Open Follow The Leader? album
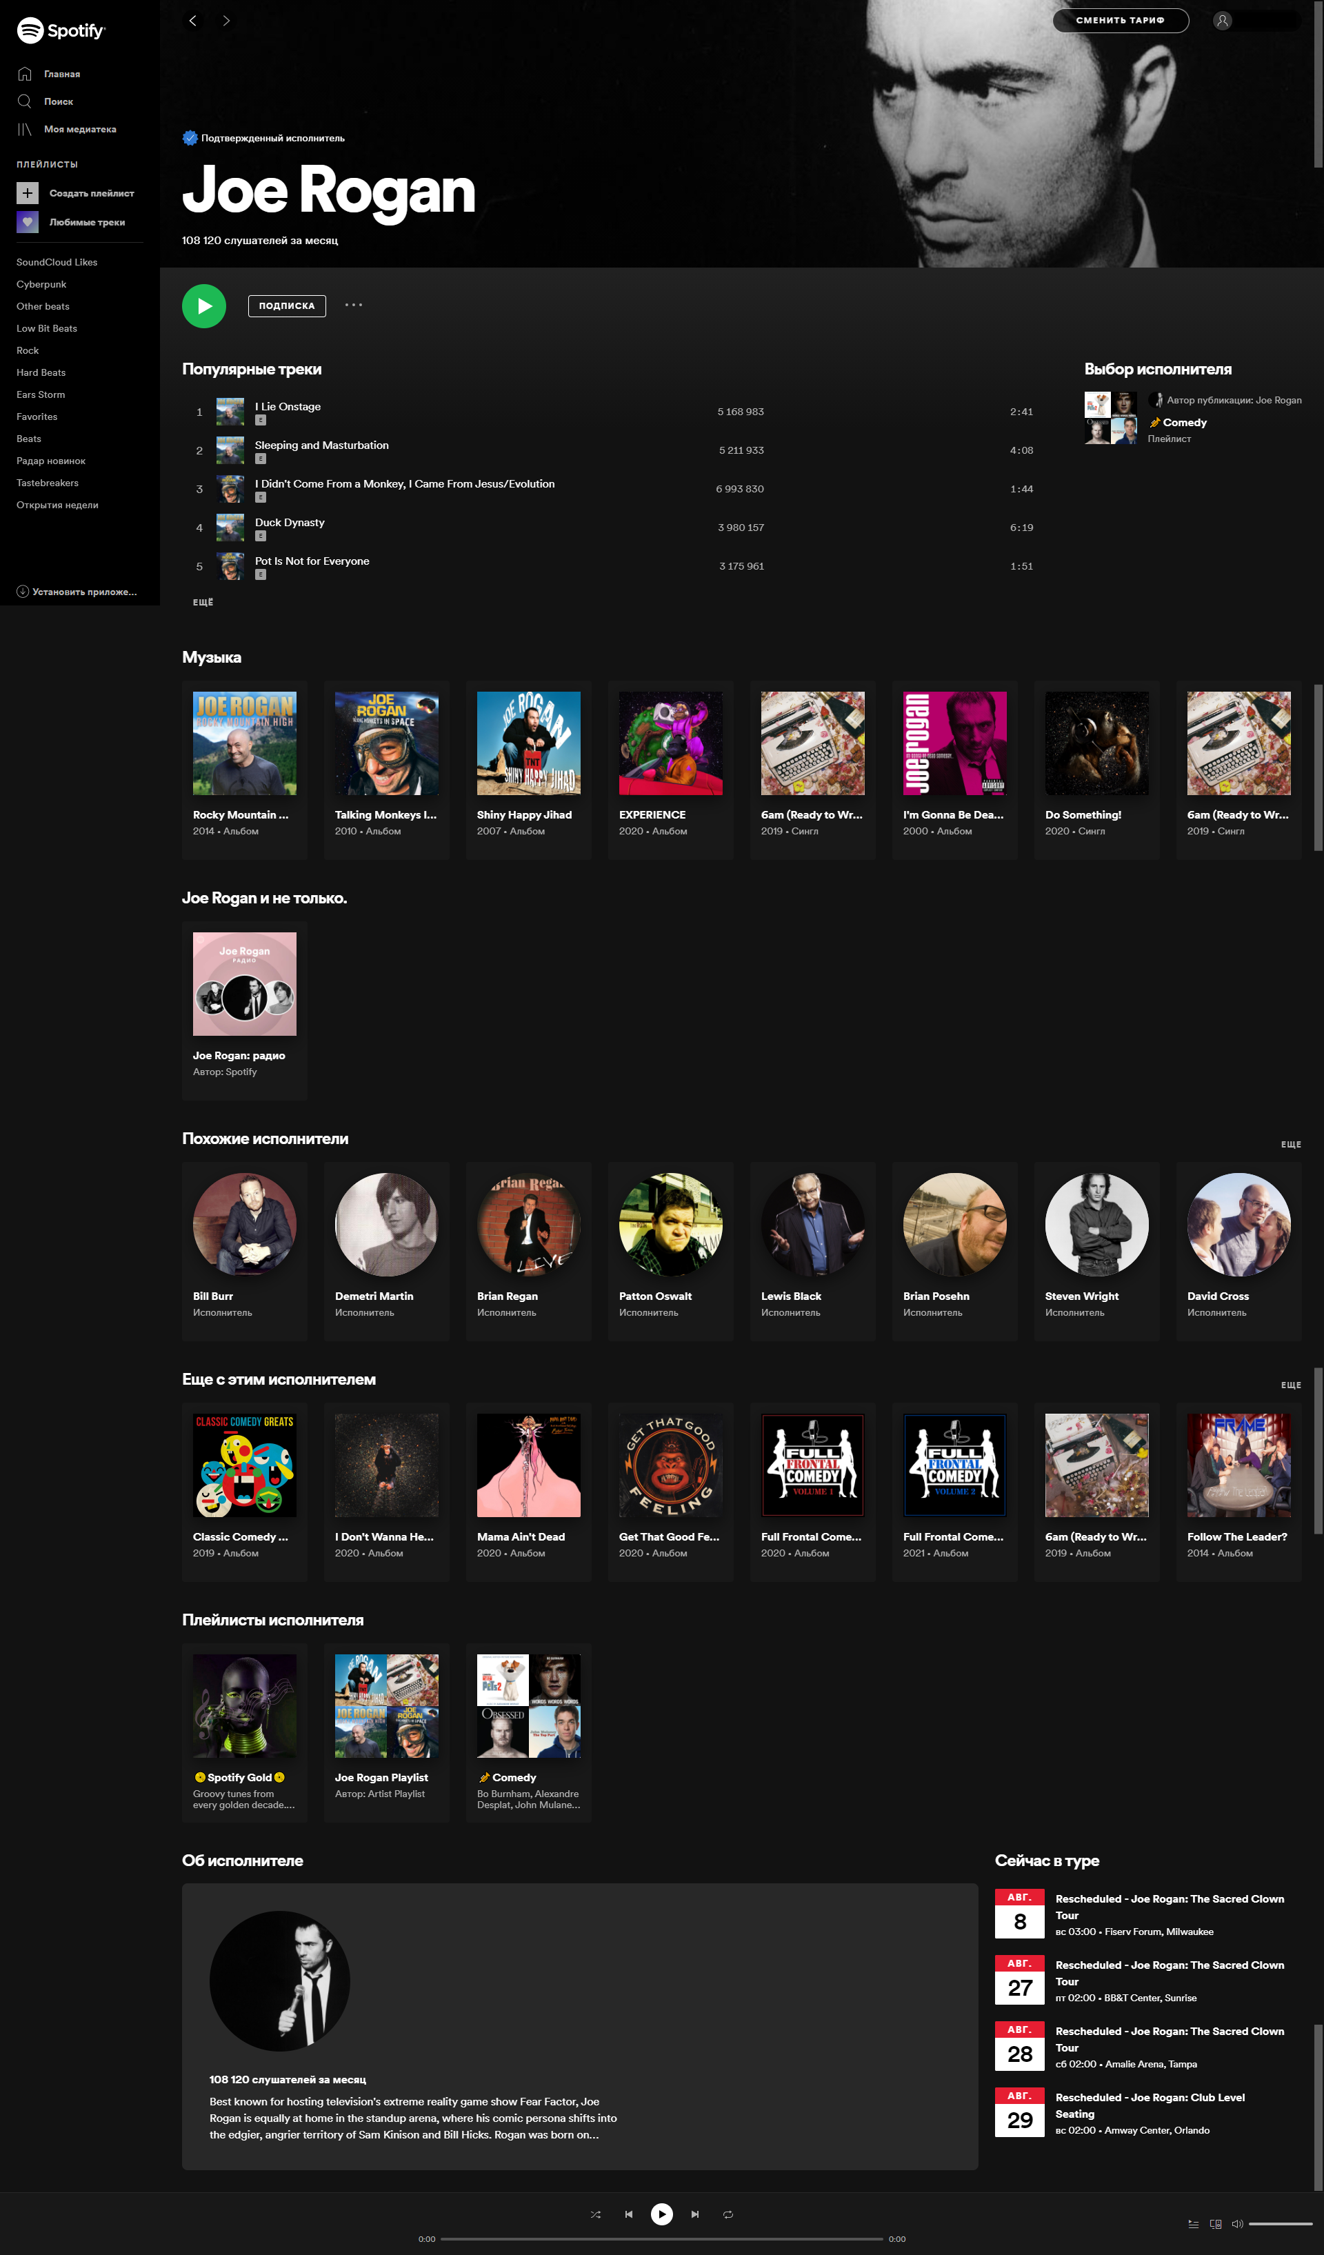 tap(1239, 1492)
